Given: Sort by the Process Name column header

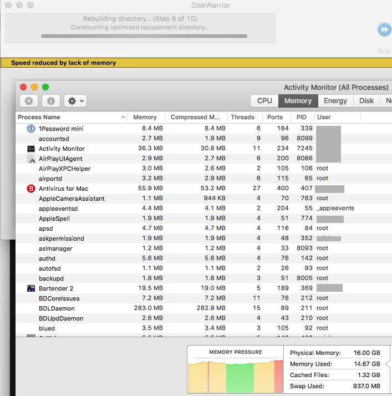Looking at the screenshot, I should 72,117.
